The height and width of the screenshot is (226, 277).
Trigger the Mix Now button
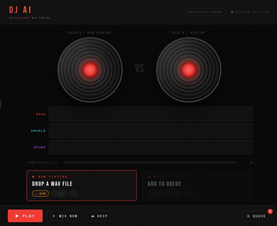coord(65,216)
